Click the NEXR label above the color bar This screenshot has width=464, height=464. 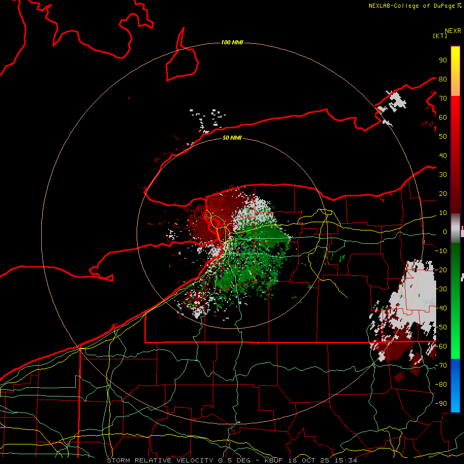pyautogui.click(x=453, y=31)
